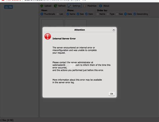Click the browser address bar URL
The image size is (159, 122).
[x=55, y=0]
